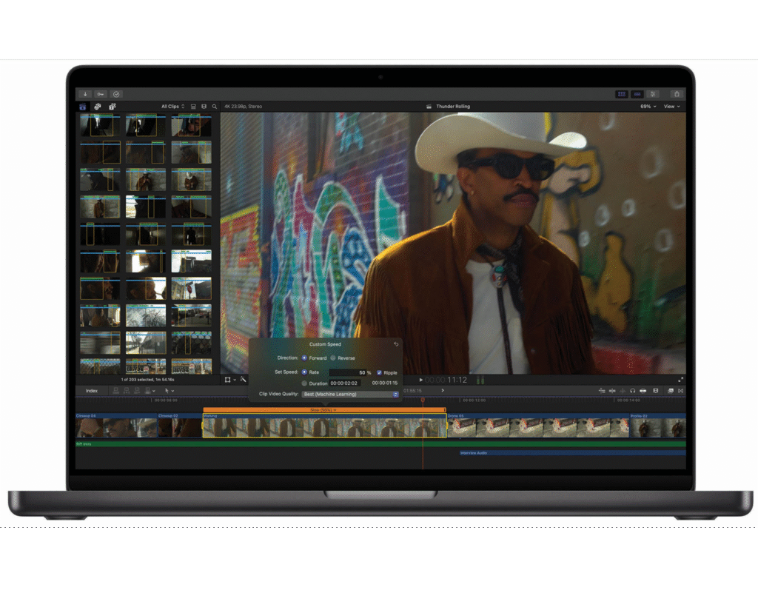Screen dimensions: 758x590
Task: Select the Duration speed option
Action: click(304, 383)
